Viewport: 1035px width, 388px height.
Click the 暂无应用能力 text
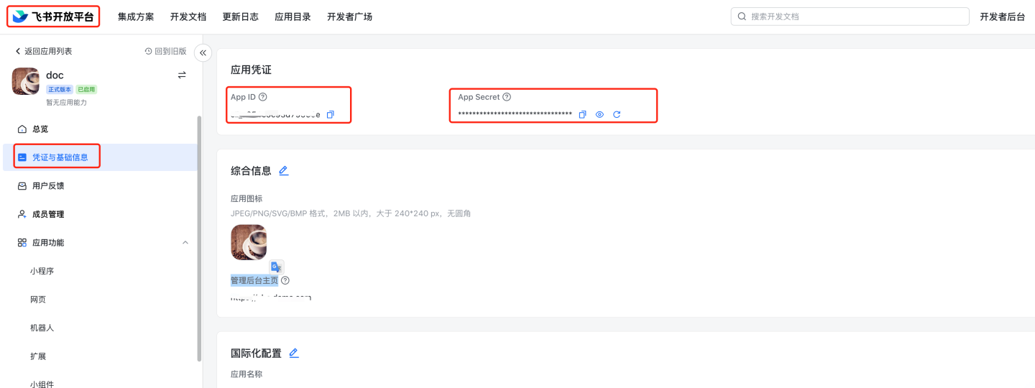66,103
